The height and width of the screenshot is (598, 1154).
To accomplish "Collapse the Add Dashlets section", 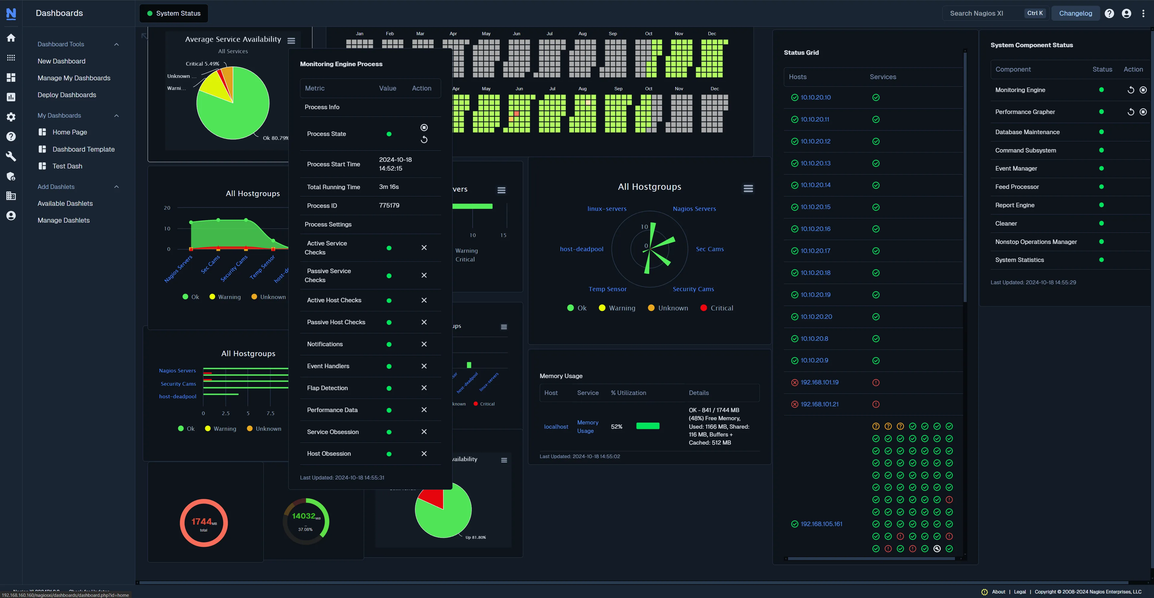I will 116,186.
